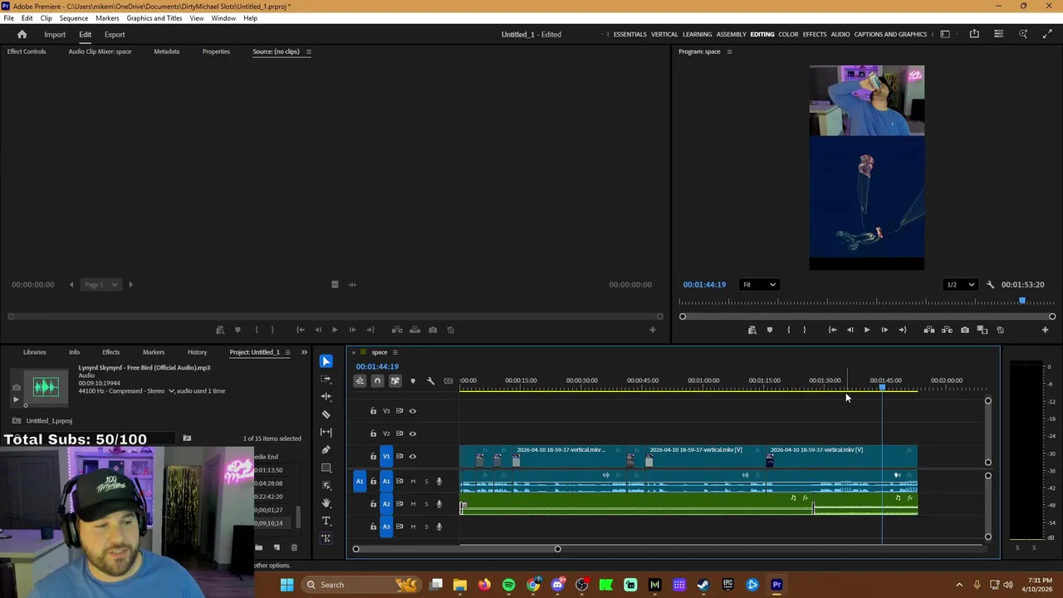Switch to the ESSENTIALS workspace
This screenshot has width=1063, height=598.
pos(629,34)
